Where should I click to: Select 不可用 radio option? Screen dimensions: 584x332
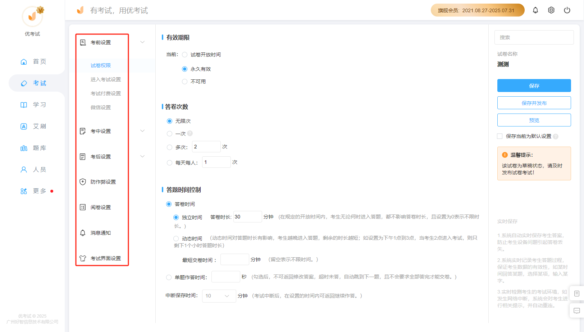click(184, 82)
